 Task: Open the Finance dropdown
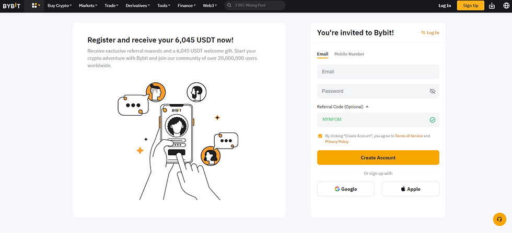187,6
